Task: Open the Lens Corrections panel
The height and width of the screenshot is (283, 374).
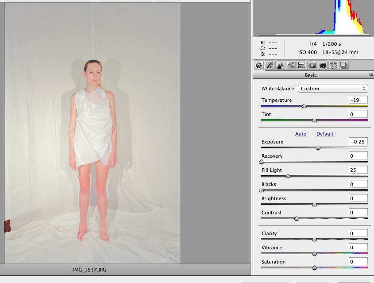Action: [312, 65]
